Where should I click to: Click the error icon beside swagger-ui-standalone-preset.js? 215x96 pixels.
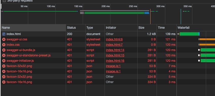point(4,55)
